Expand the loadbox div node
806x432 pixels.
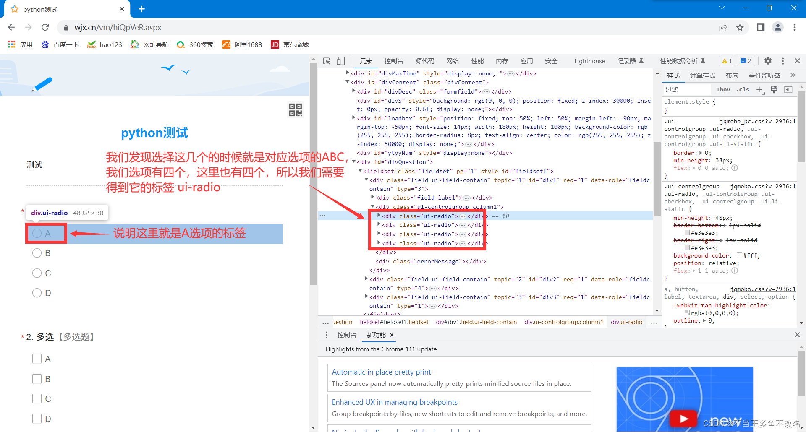353,118
